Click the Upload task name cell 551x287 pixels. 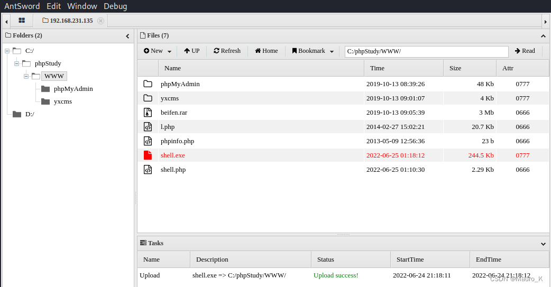coord(150,275)
